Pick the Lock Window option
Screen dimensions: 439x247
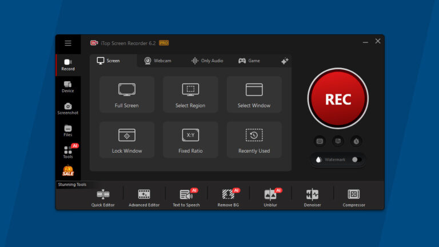tap(127, 140)
